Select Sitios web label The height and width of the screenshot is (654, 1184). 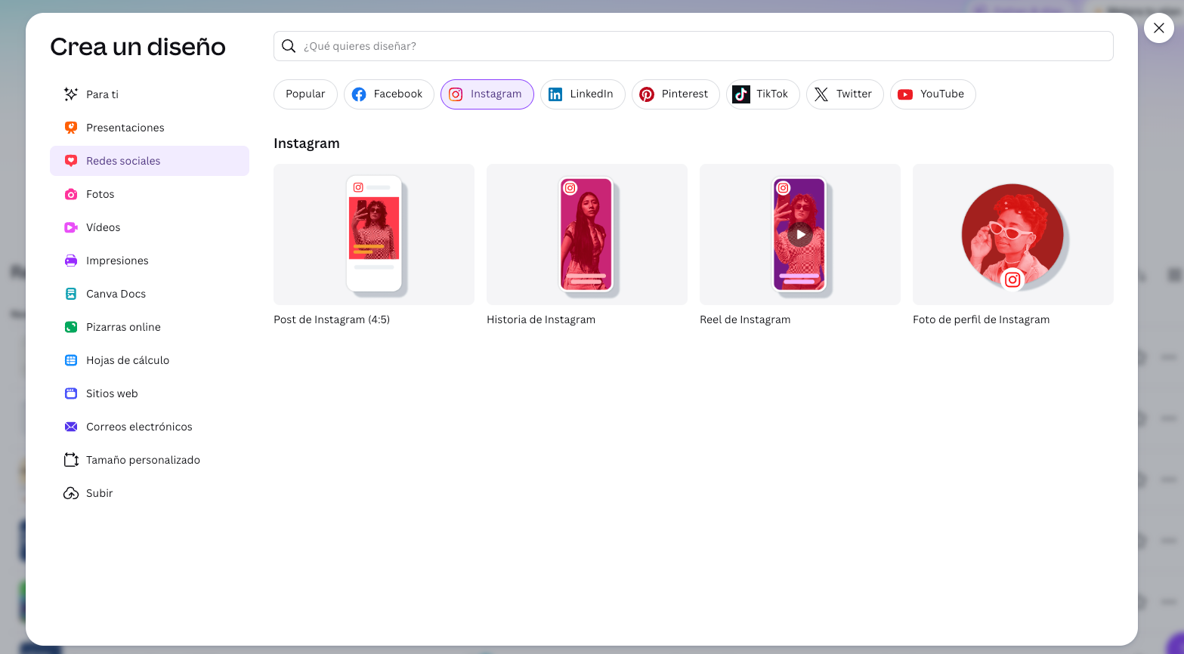(x=112, y=393)
